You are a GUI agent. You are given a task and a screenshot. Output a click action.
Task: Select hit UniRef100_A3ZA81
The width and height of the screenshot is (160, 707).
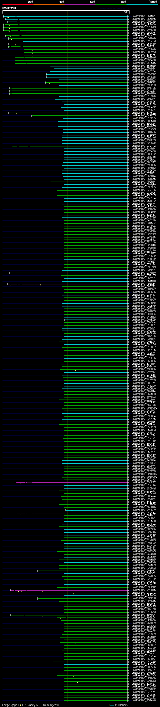coord(143,339)
